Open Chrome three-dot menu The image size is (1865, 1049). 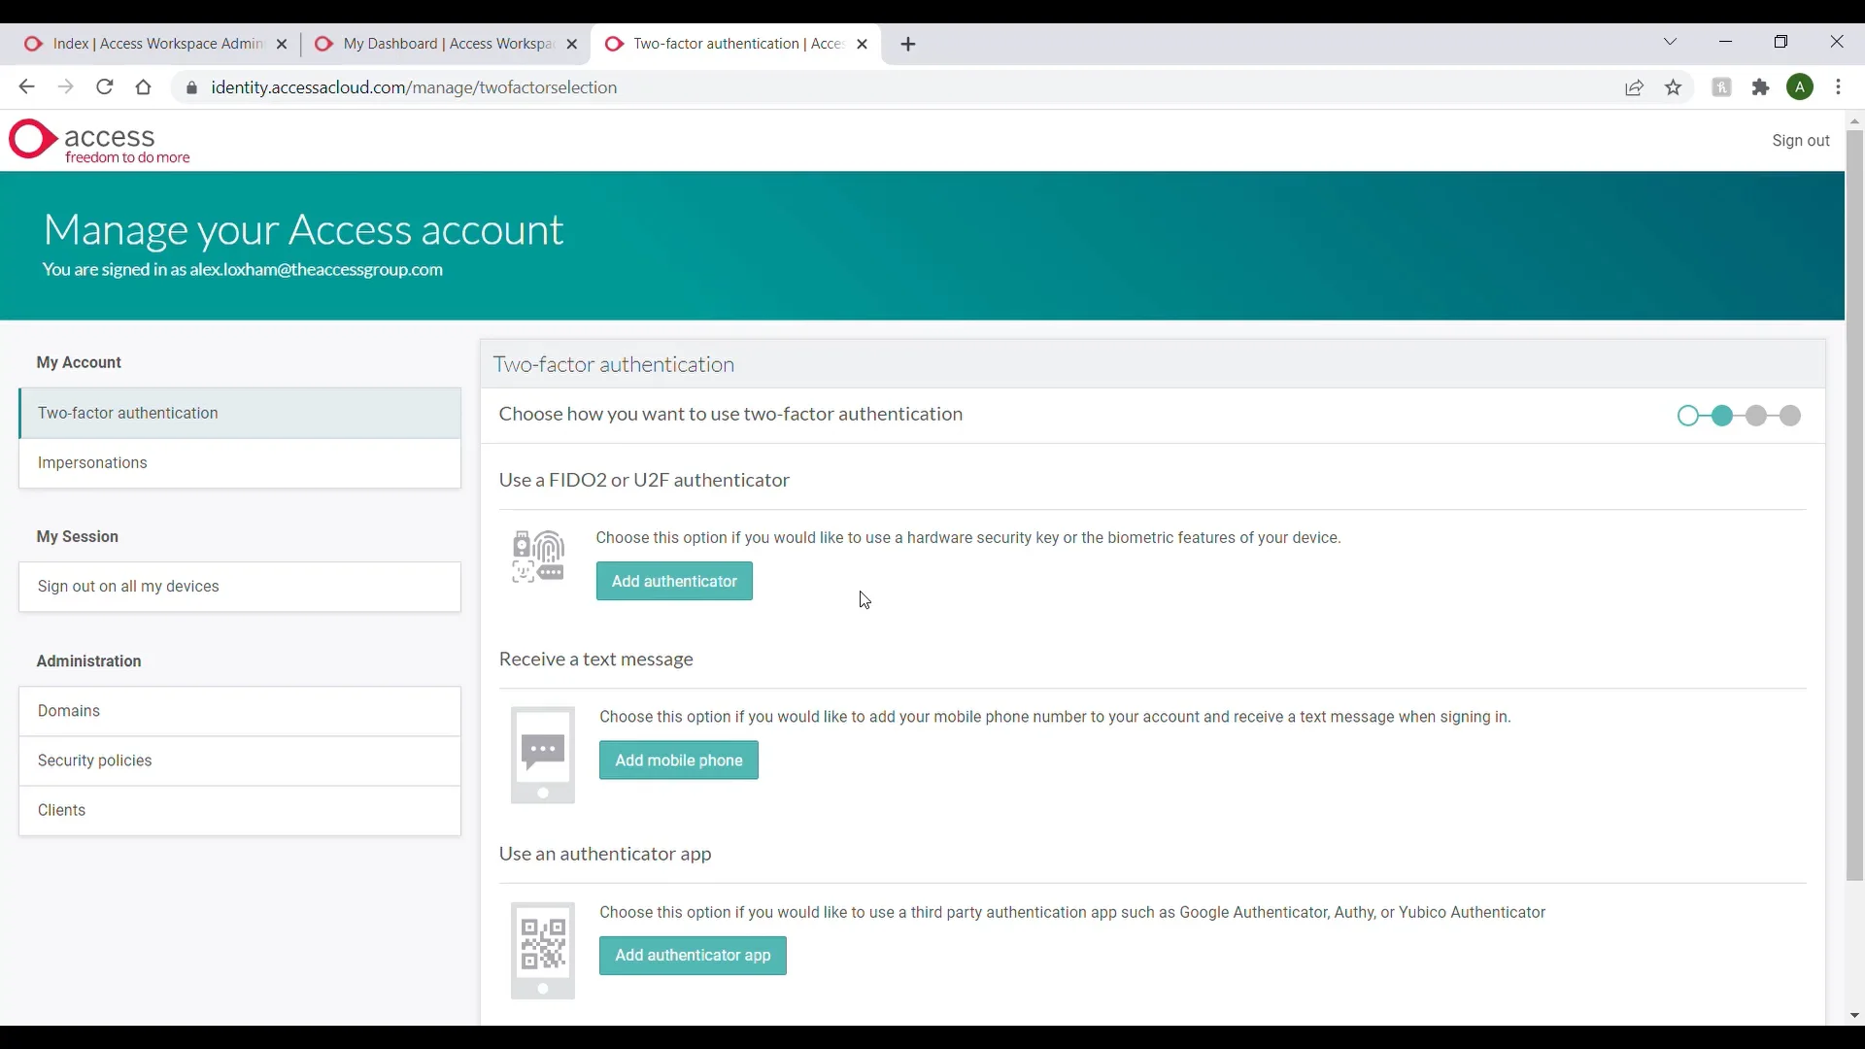pyautogui.click(x=1838, y=87)
